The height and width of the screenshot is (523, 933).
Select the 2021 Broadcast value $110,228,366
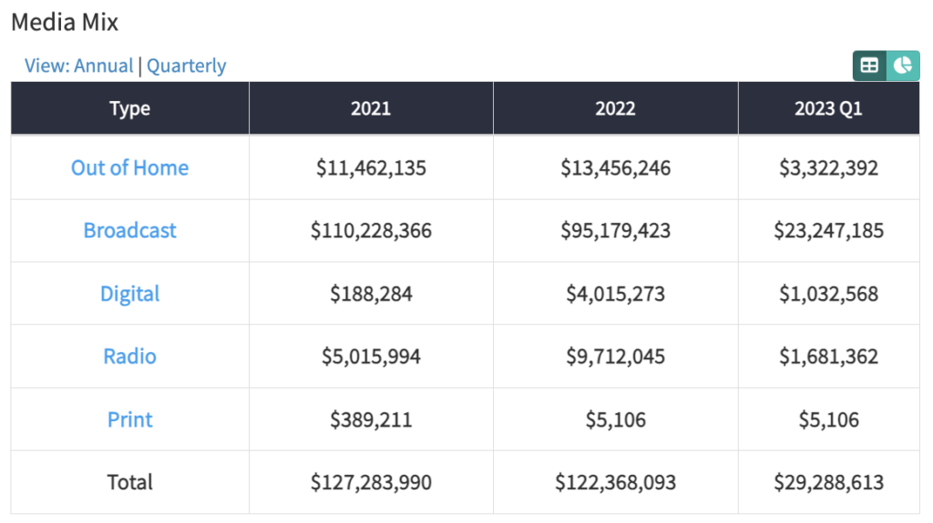click(371, 230)
